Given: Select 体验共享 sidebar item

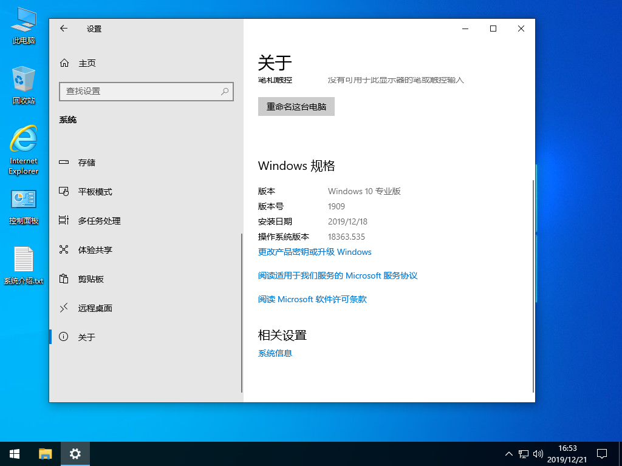Looking at the screenshot, I should point(95,250).
